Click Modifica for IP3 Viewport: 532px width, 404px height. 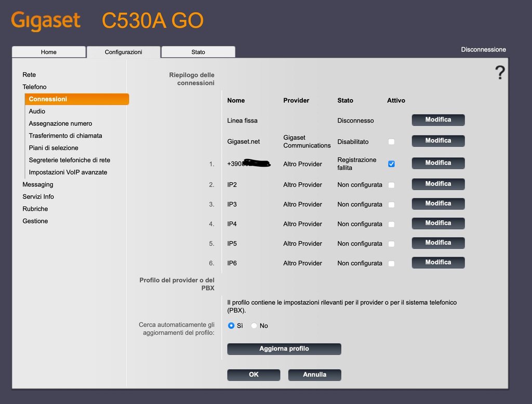438,204
